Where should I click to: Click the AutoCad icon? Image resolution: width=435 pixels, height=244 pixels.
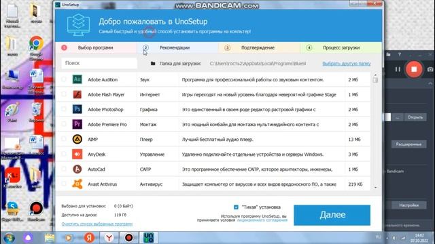click(x=77, y=169)
